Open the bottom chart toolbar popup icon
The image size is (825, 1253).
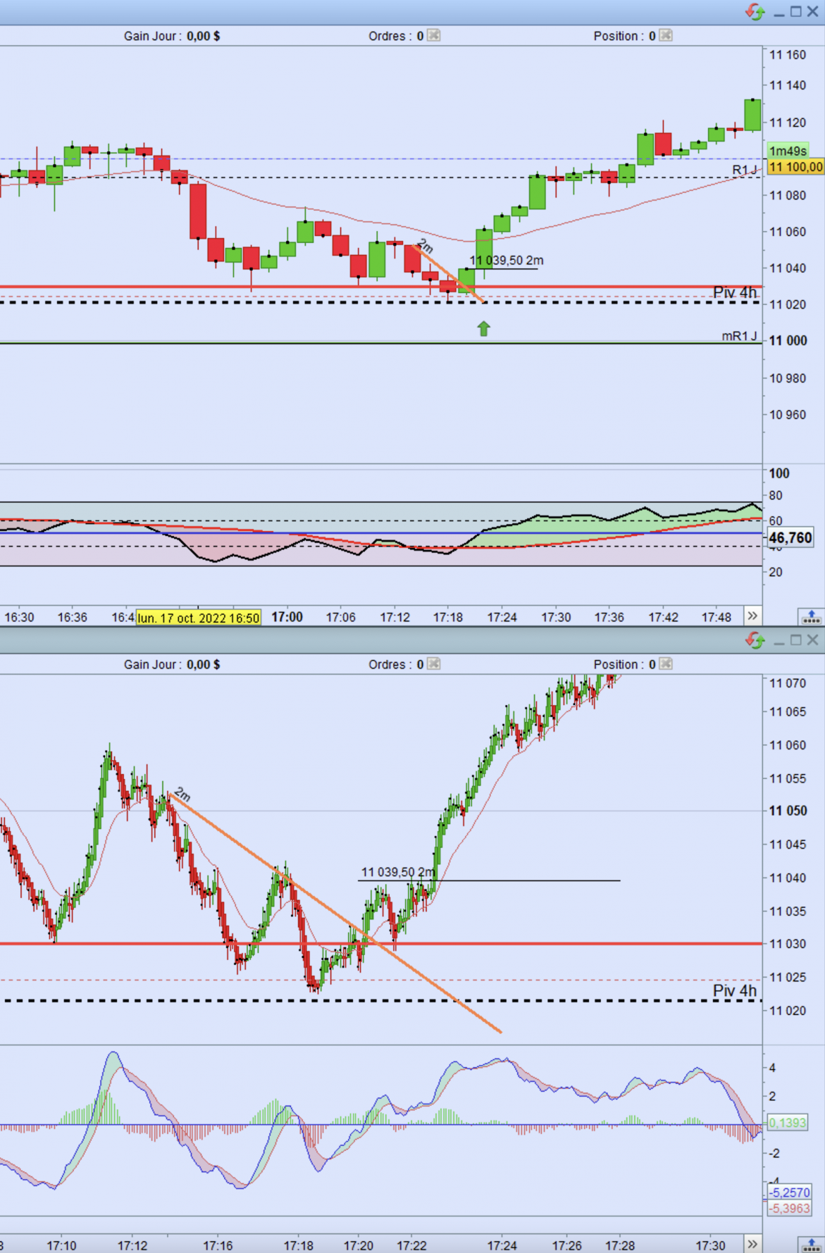pyautogui.click(x=811, y=1245)
